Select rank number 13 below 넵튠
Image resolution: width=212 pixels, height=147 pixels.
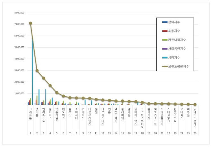pos(109,133)
